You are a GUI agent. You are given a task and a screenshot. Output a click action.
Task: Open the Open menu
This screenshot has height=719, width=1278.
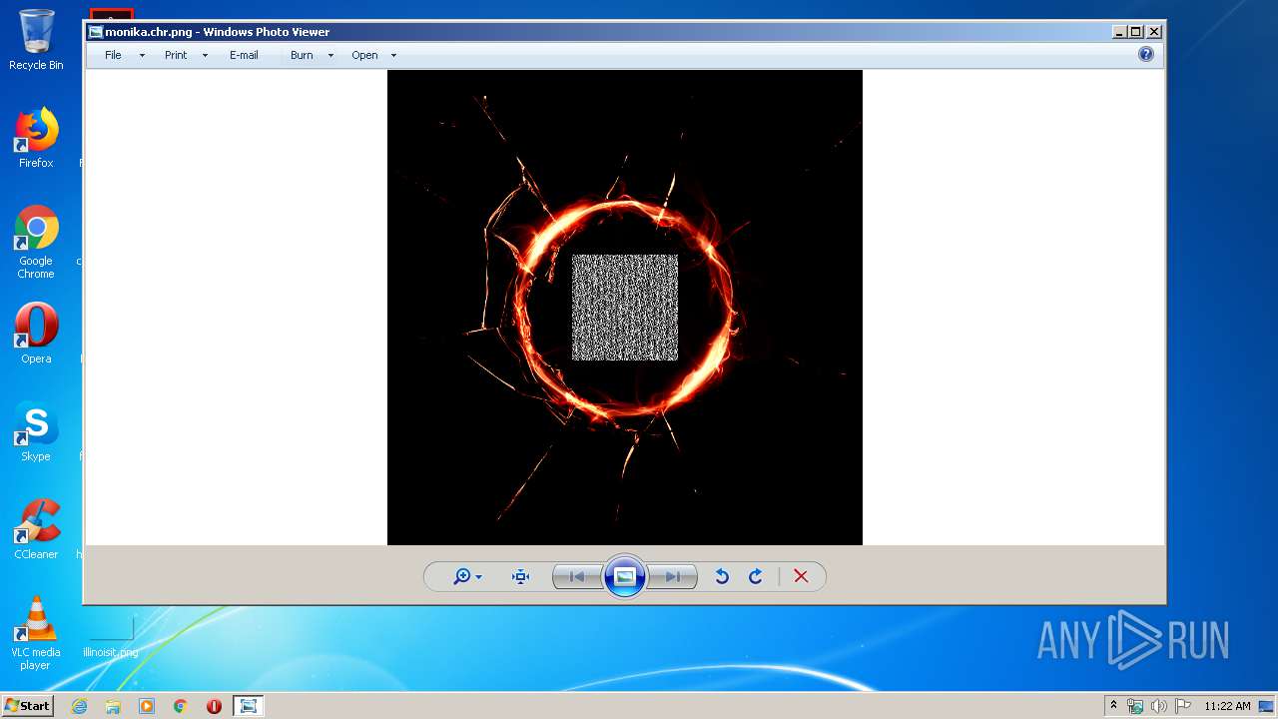coord(364,55)
